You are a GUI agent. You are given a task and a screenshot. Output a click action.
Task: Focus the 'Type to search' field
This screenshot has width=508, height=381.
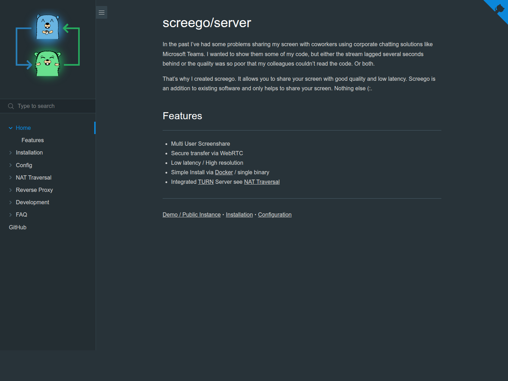pyautogui.click(x=48, y=106)
